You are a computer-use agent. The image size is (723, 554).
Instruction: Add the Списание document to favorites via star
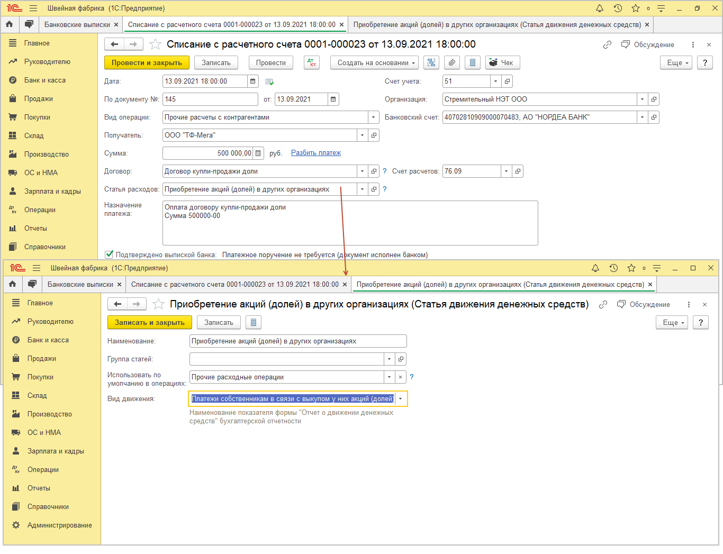(x=155, y=44)
